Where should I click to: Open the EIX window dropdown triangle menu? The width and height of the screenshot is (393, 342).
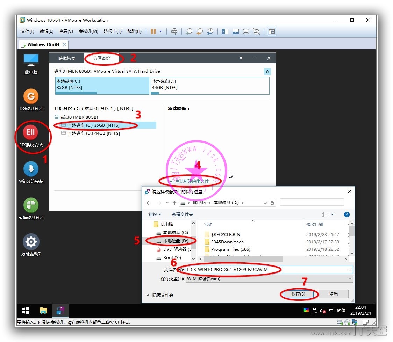coord(241,58)
